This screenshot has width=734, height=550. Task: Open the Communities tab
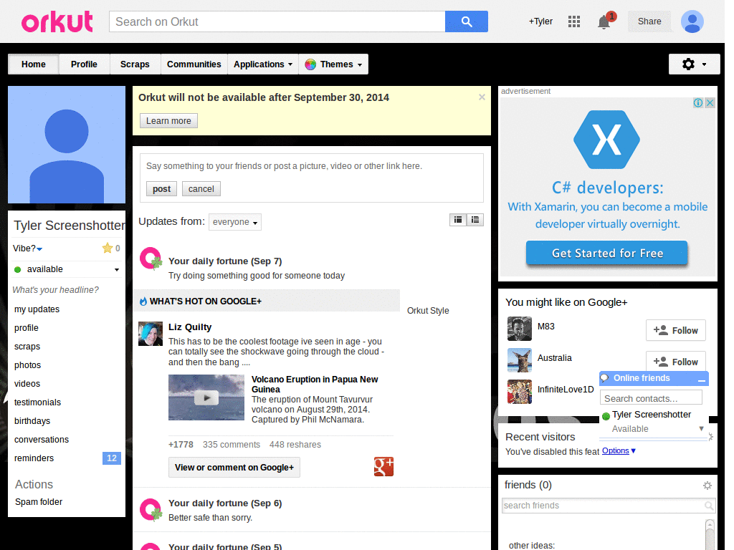coord(194,64)
